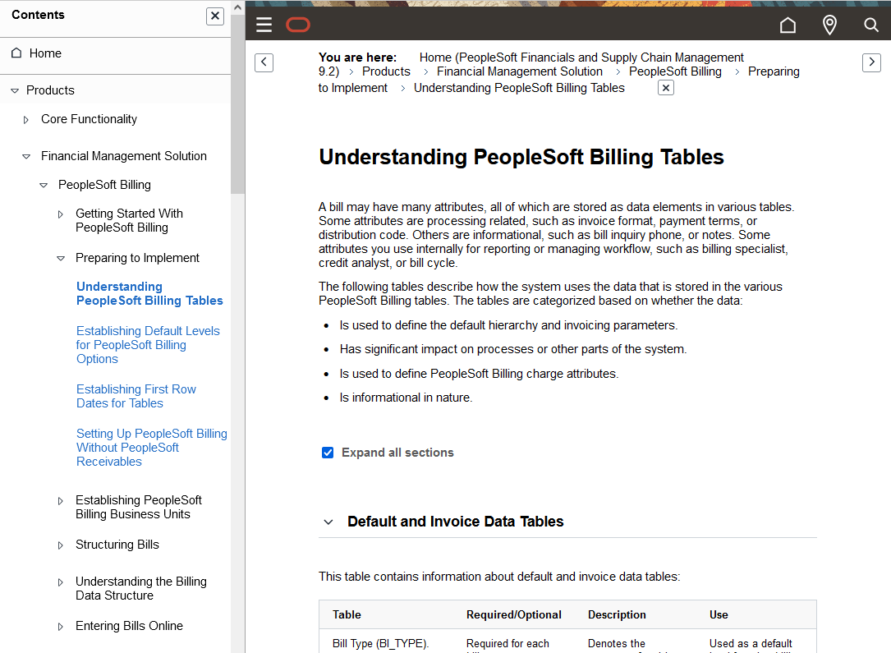Expand Establishing PeopleSoft Billing Business Units
Image resolution: width=891 pixels, height=653 pixels.
tap(60, 501)
